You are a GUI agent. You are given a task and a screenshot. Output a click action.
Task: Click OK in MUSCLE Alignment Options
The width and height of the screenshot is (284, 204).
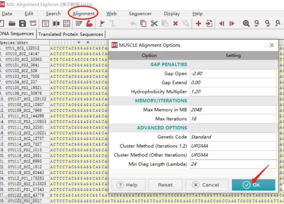pyautogui.click(x=253, y=185)
